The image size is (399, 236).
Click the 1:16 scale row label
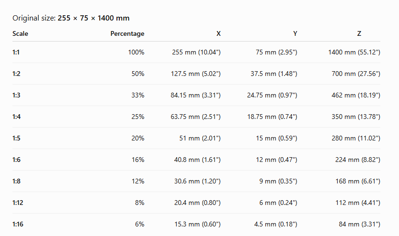[x=18, y=225]
